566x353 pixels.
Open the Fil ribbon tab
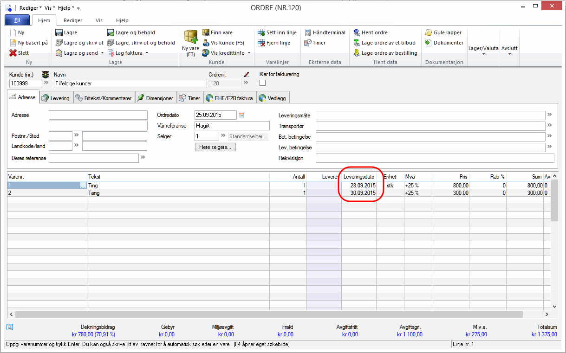pos(17,20)
